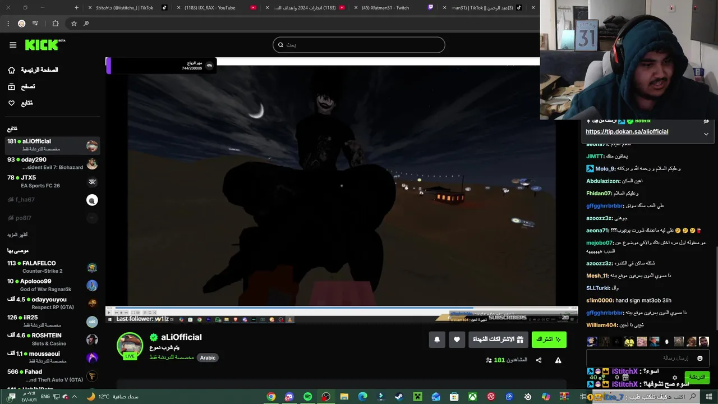Image resolution: width=718 pixels, height=404 pixels.
Task: Open ROSHTEIN recommended channel
Action: pos(52,339)
